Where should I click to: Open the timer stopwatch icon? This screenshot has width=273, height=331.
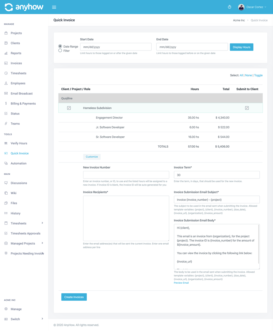click(x=229, y=7)
